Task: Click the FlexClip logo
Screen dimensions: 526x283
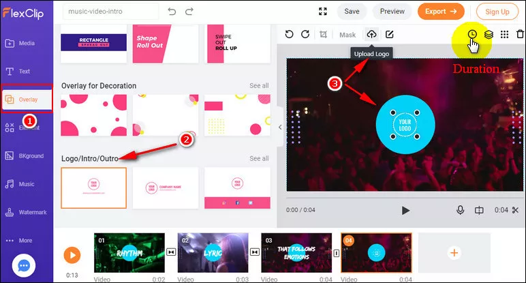Action: (23, 13)
